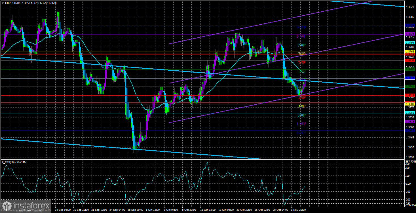Click the green 1.3641 price tag
Image resolution: width=416 pixels, height=213 pixels.
pos(410,86)
